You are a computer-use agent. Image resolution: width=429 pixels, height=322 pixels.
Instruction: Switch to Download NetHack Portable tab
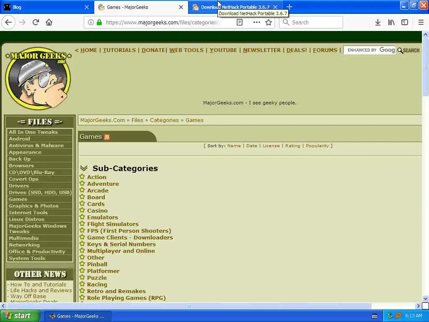[235, 7]
